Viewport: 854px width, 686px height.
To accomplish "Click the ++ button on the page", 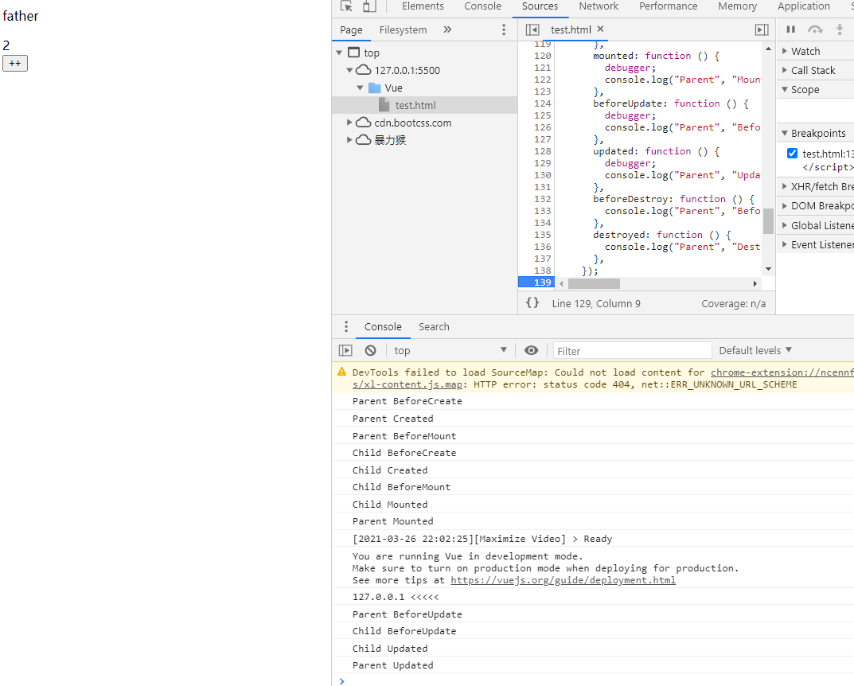I will [x=15, y=63].
